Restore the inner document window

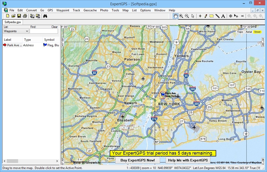(x=258, y=10)
